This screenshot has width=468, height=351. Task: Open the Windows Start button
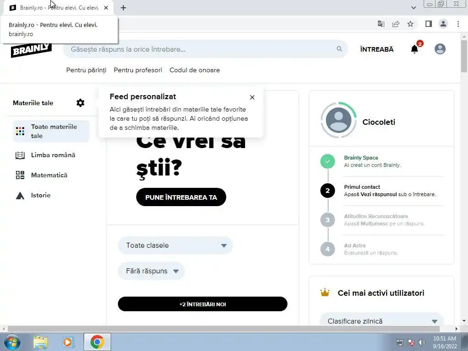point(11,342)
